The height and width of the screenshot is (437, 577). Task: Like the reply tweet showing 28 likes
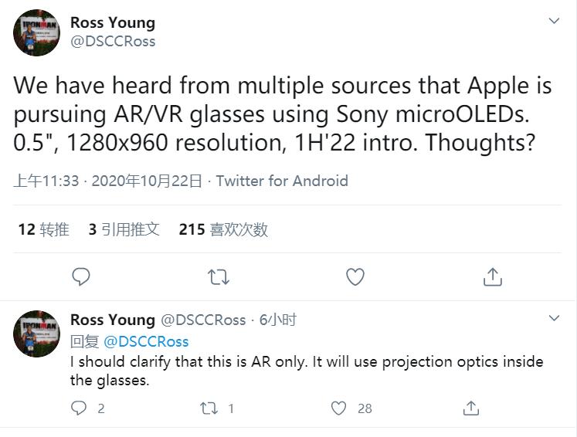tap(339, 408)
